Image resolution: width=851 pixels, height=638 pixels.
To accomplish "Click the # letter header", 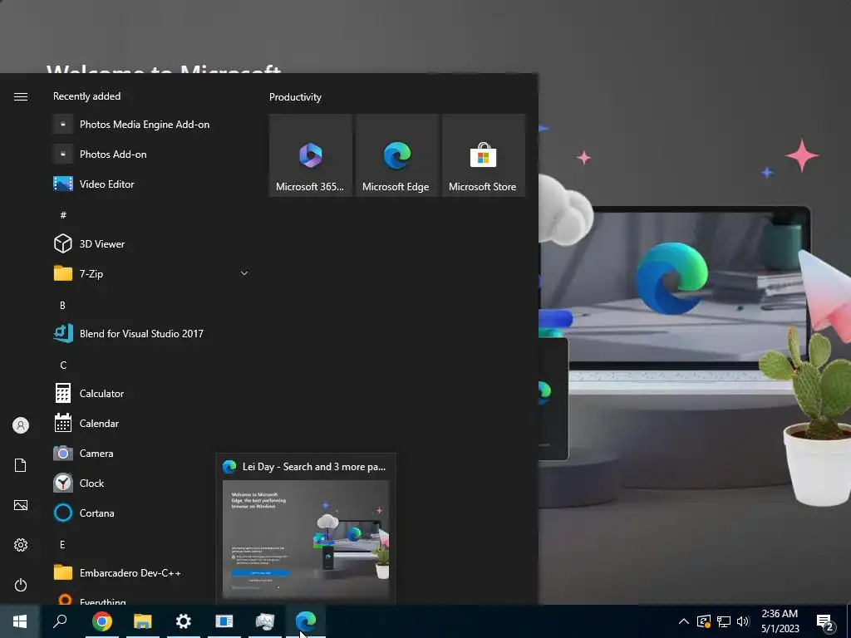I will [63, 215].
